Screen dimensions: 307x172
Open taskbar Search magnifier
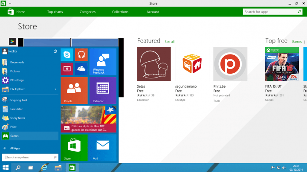coord(18,167)
